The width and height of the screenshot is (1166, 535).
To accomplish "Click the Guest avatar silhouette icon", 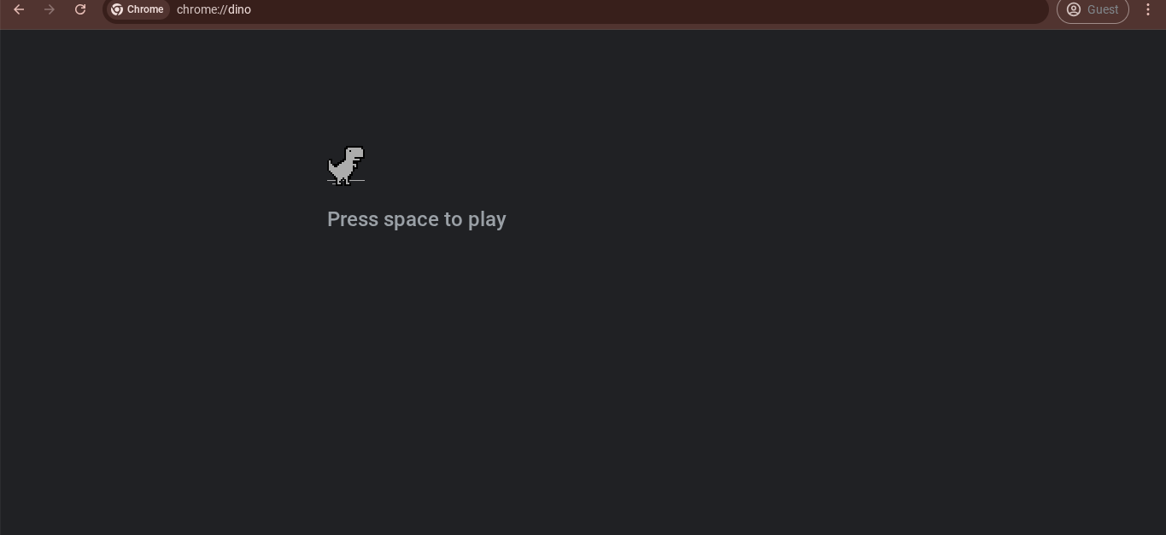I will 1074,9.
